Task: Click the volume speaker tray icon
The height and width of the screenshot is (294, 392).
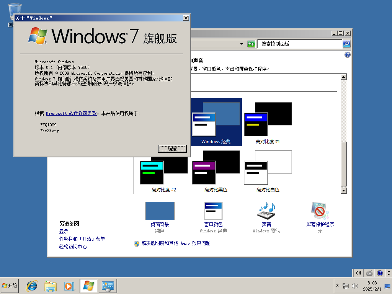Action: [354, 286]
